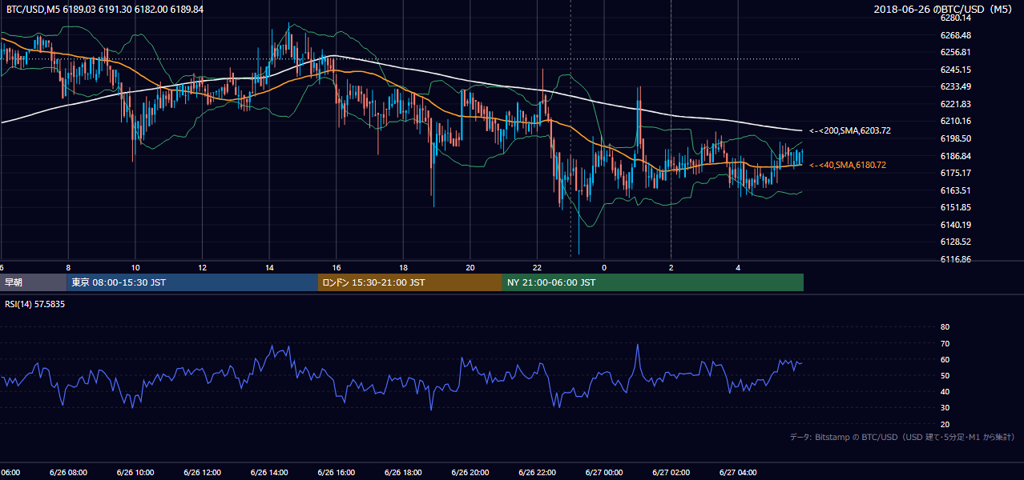Click the RSI(14) 57.5835 indicator label
Viewport: 1024px width, 480px height.
35,304
